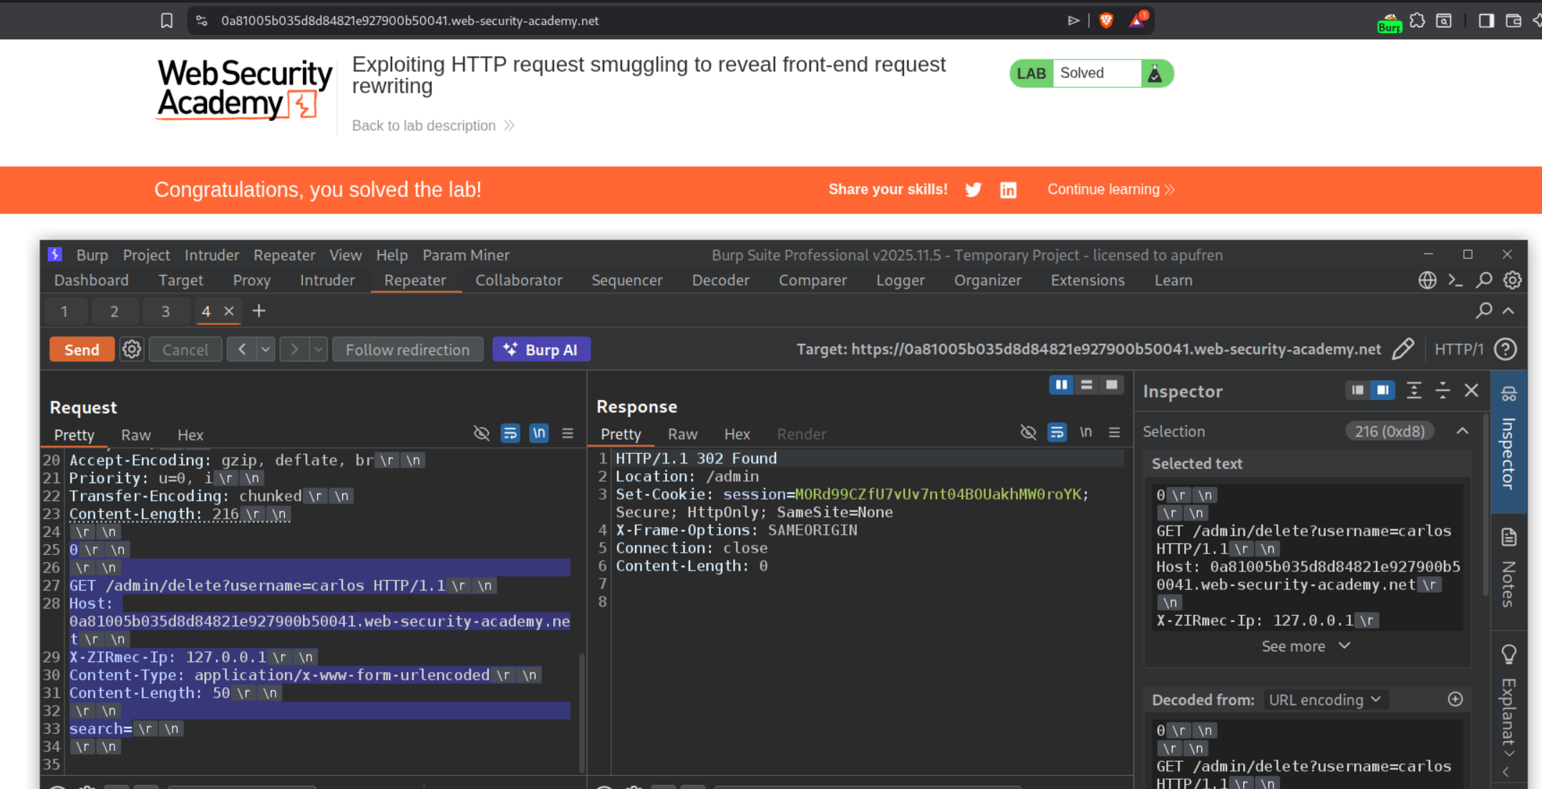
Task: Click the Brave shields icon in address bar
Action: 1106,21
